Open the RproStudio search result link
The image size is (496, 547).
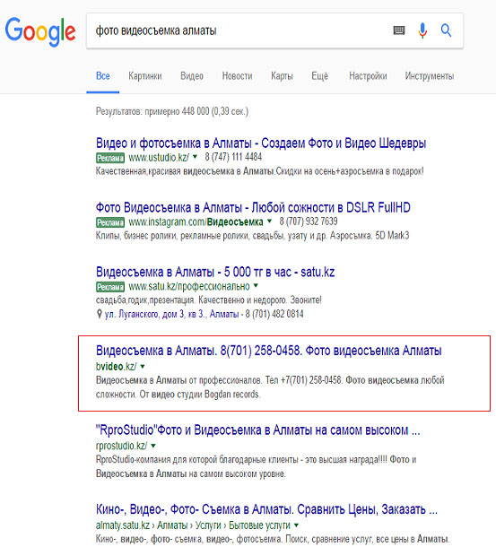pyautogui.click(x=258, y=430)
